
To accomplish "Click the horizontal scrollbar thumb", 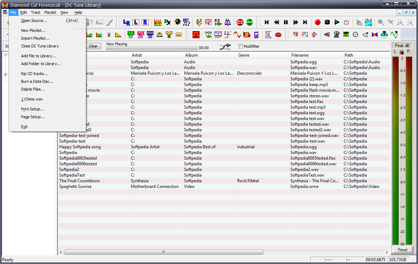I will click(x=164, y=252).
